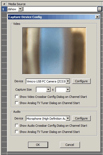The height and width of the screenshot is (155, 103).
Task: Dismiss the dialog with Cancel
Action: pos(70,145)
